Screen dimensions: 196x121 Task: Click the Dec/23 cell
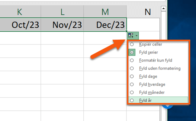pos(105,25)
